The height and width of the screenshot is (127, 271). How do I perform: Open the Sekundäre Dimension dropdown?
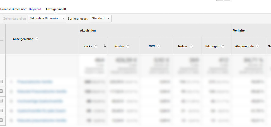[47, 19]
